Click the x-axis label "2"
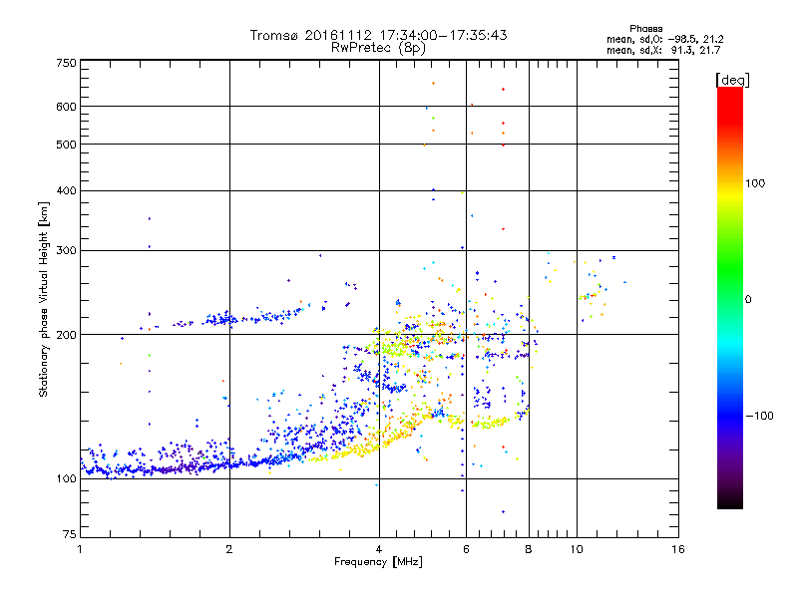Screen dimensions: 798x598 [x=229, y=549]
